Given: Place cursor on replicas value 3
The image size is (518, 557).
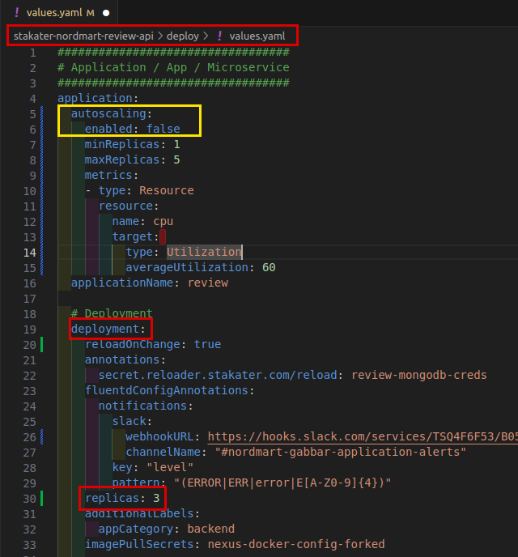Looking at the screenshot, I should (156, 498).
